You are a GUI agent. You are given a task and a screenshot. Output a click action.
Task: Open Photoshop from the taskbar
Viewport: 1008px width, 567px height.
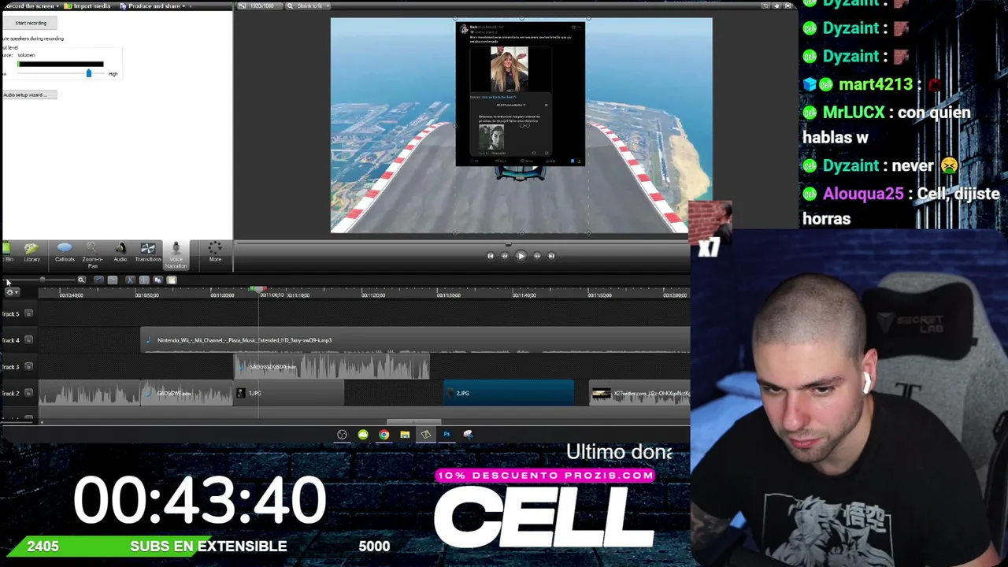447,434
